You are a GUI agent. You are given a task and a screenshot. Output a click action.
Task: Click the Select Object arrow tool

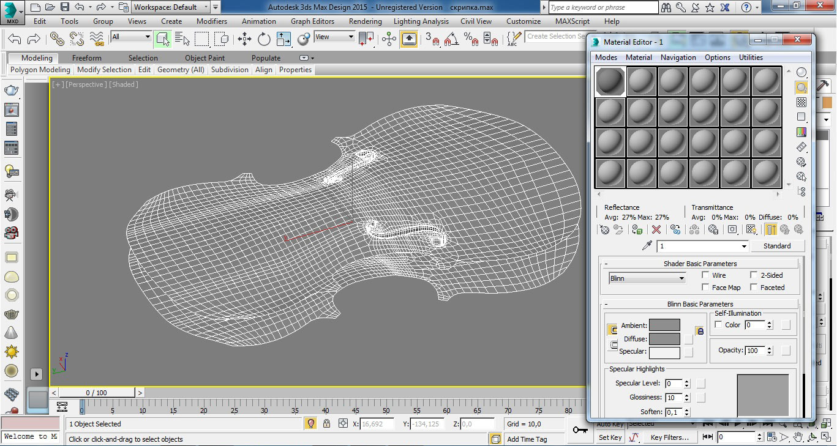162,39
